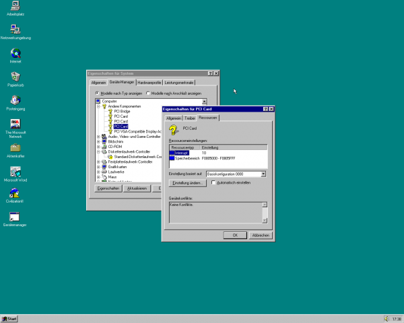Screen dimensions: 404x323
Task: Select Modelle nach Typ anzeigen radio
Action: 97,93
